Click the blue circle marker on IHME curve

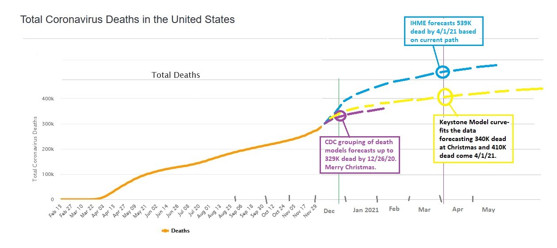click(443, 71)
